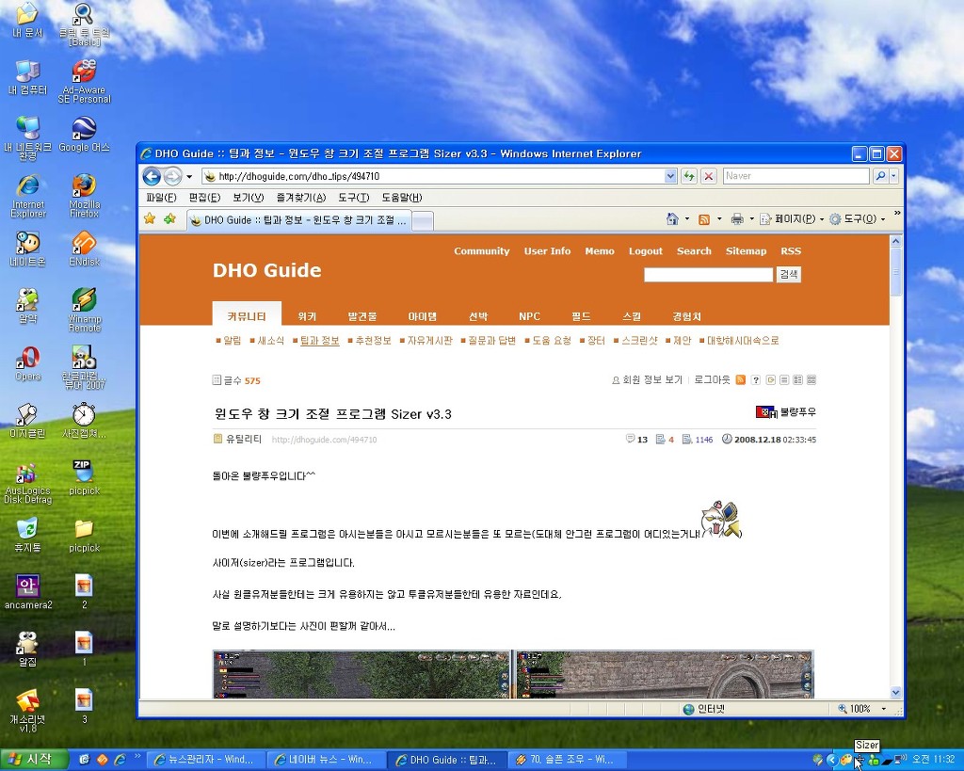964x771 pixels.
Task: Click the RSS feeds icon in IE toolbar
Action: pyautogui.click(x=704, y=219)
